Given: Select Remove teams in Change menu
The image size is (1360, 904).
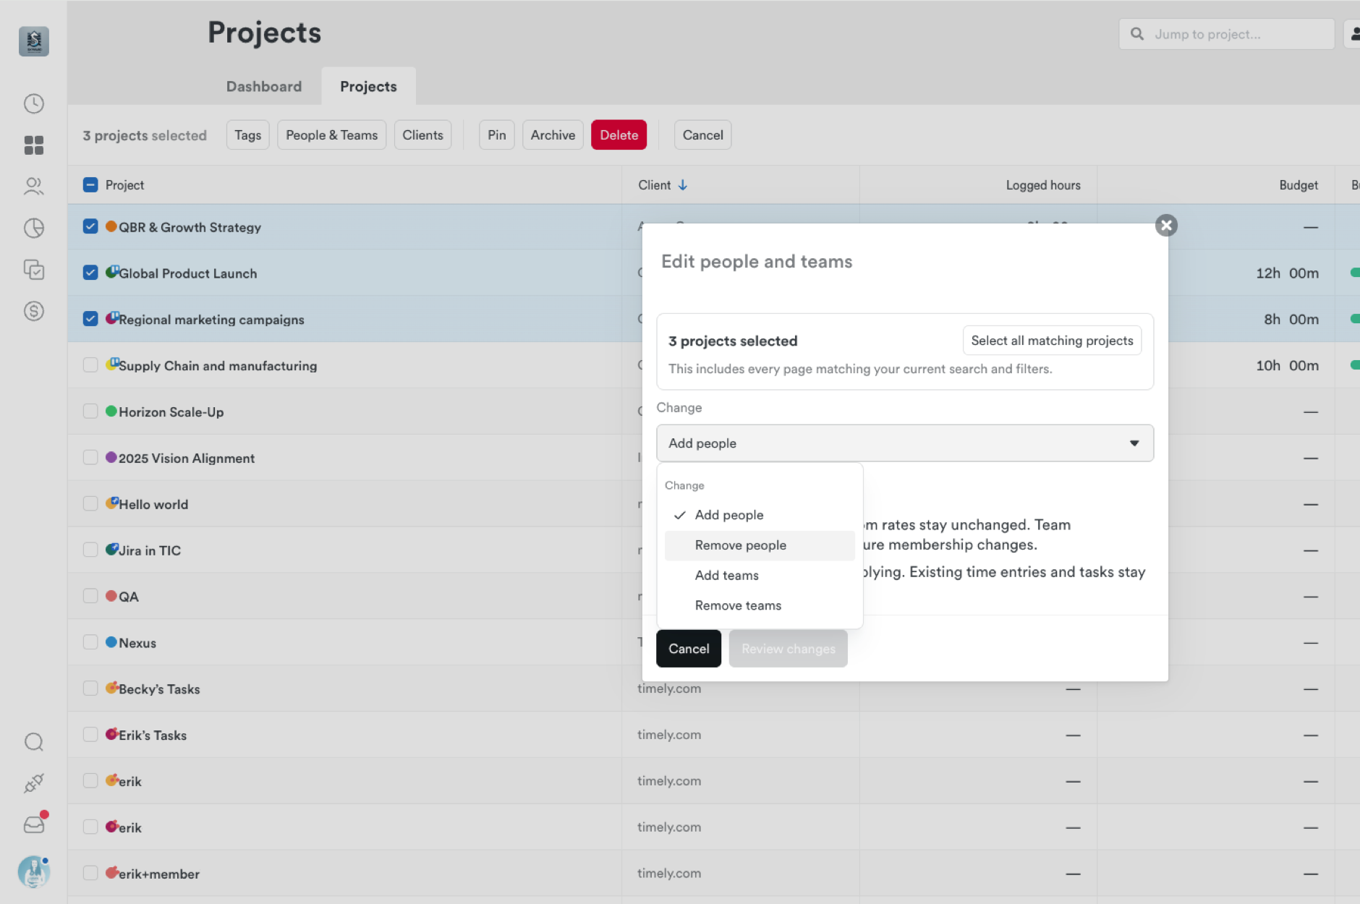Looking at the screenshot, I should 760,606.
